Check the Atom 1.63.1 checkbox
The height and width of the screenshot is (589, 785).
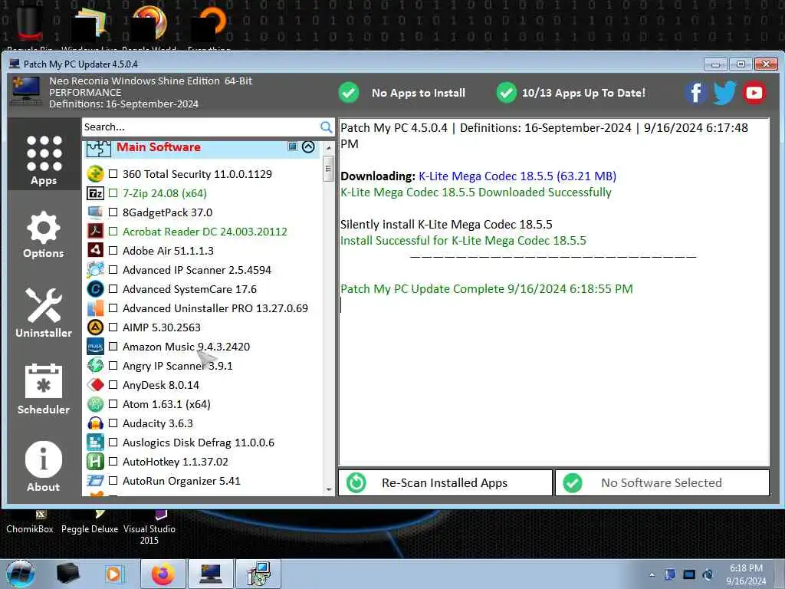point(113,404)
